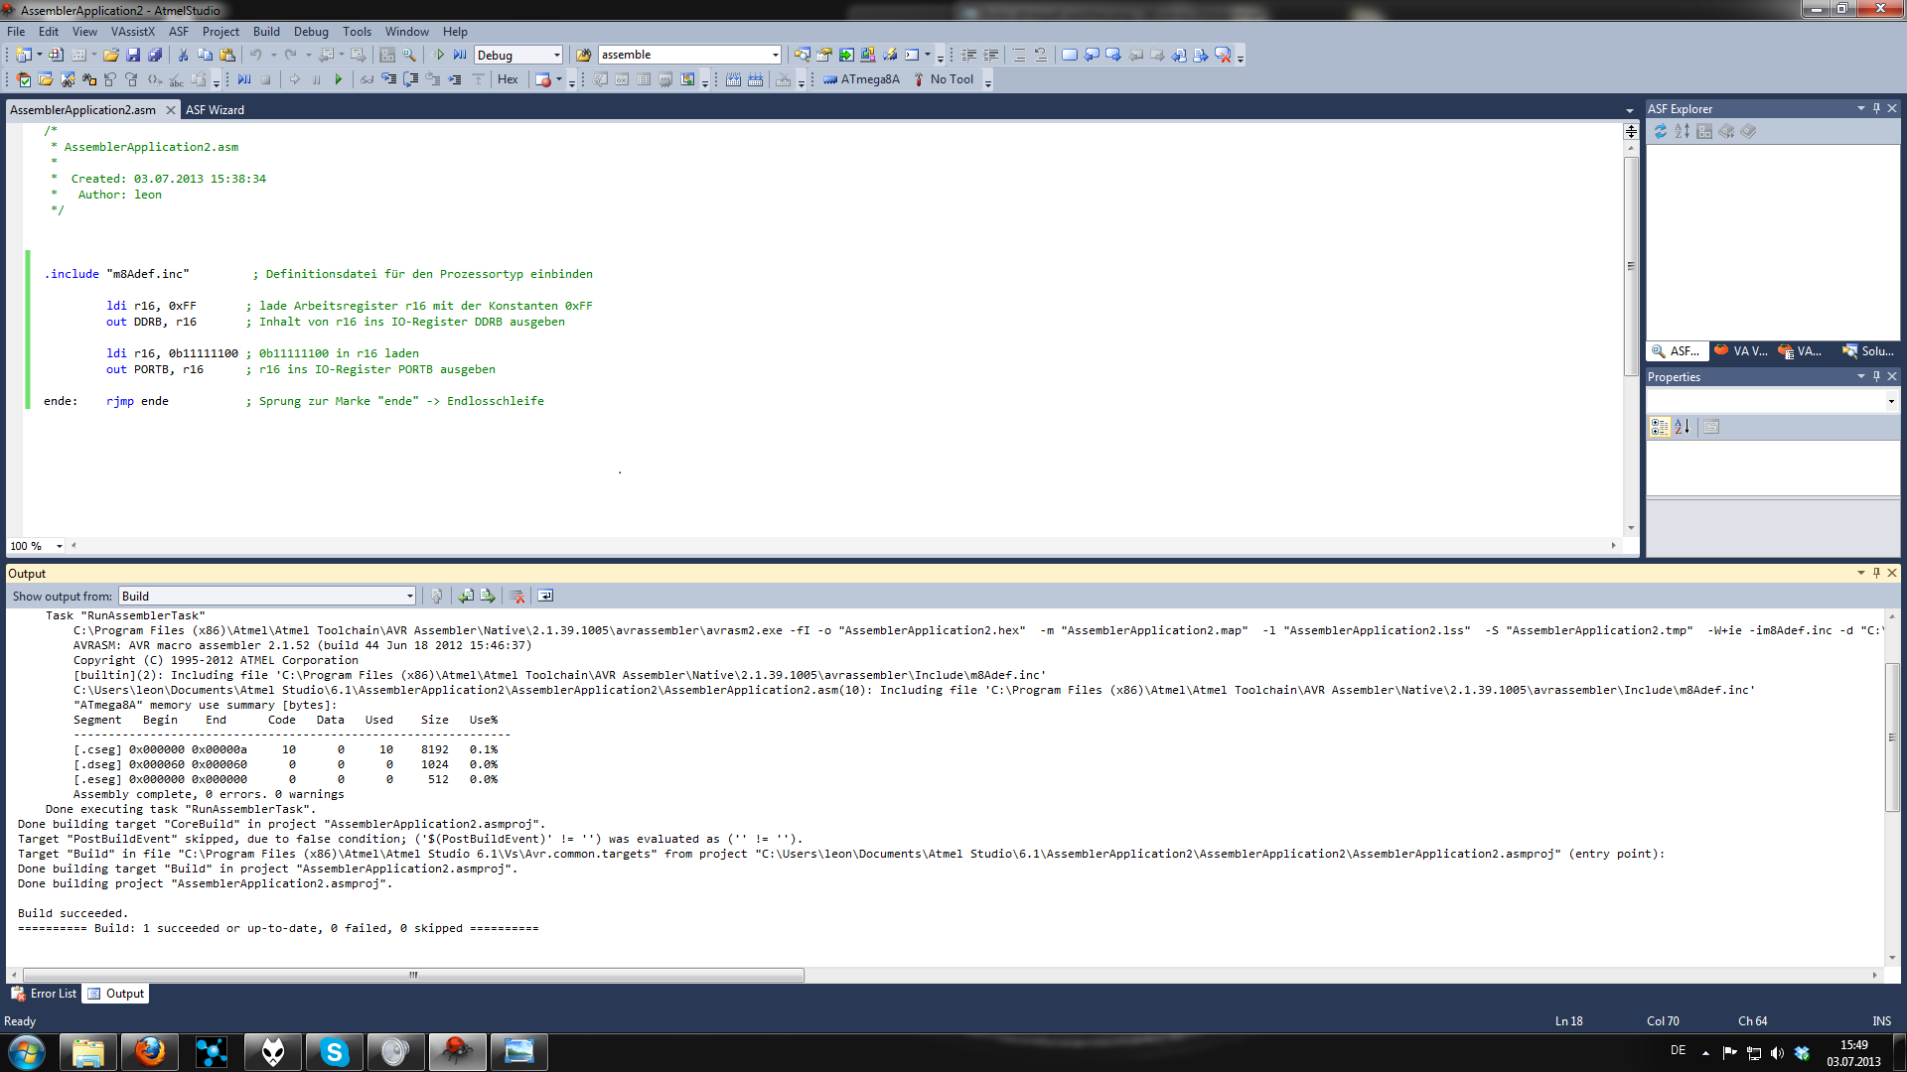This screenshot has width=1907, height=1072.
Task: Click Start Debugging and Break icon
Action: coord(460,56)
